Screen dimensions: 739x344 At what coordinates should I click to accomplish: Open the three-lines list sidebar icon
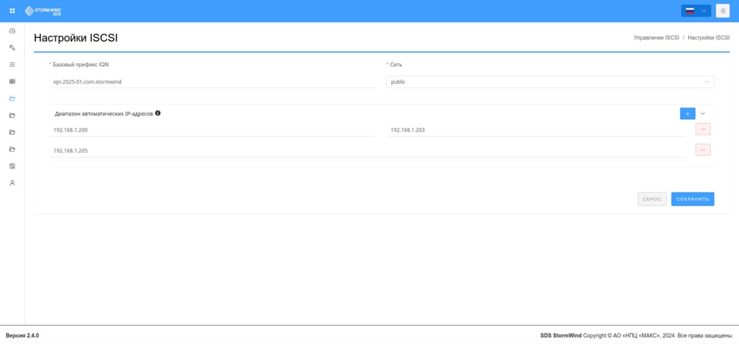click(12, 64)
